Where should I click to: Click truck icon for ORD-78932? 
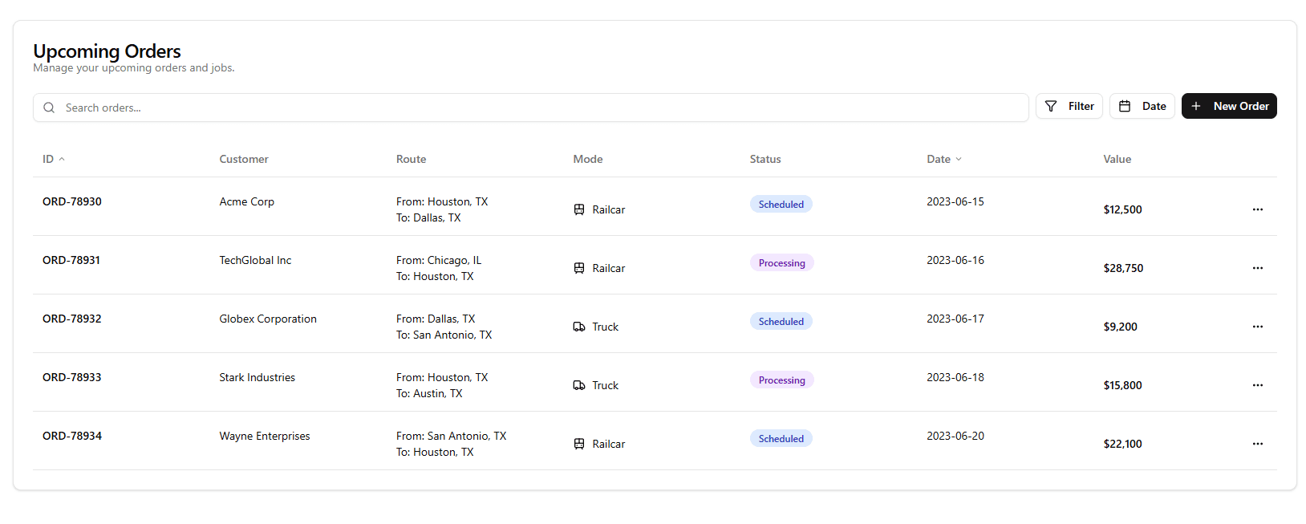[x=579, y=327]
